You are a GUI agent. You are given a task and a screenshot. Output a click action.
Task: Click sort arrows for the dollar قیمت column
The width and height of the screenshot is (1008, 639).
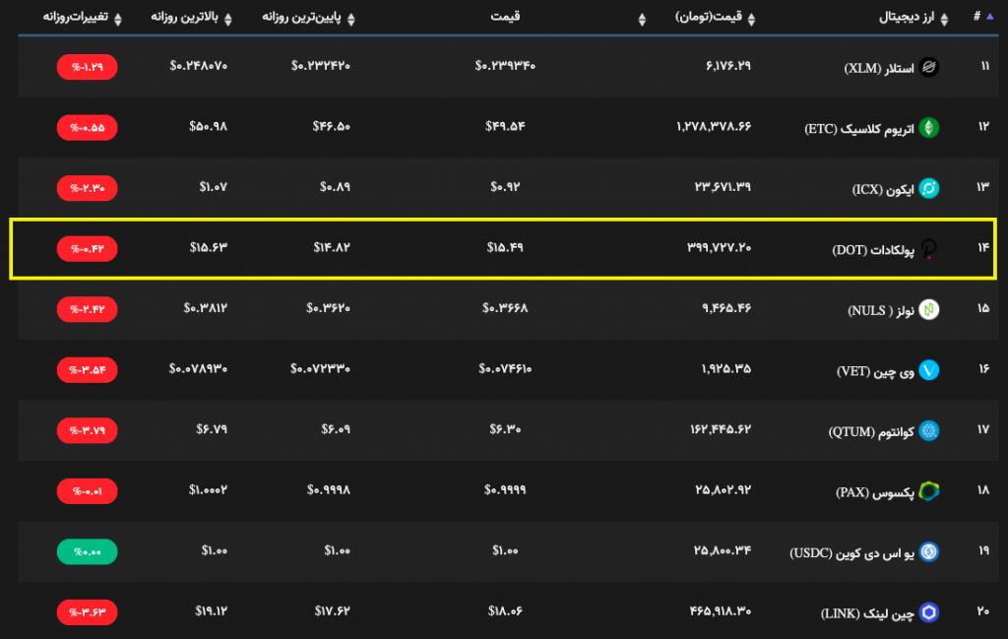pos(642,20)
